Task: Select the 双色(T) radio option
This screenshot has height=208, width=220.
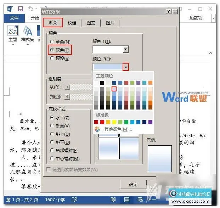Action: (60, 50)
